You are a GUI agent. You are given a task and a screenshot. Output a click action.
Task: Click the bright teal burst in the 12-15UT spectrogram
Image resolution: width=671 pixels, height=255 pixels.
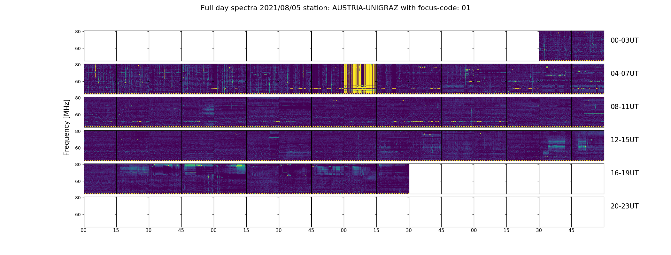click(x=556, y=144)
